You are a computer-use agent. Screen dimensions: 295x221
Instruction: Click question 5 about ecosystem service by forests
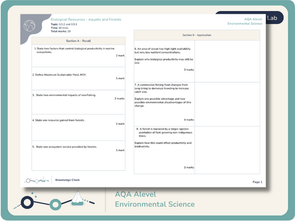(x=64, y=147)
